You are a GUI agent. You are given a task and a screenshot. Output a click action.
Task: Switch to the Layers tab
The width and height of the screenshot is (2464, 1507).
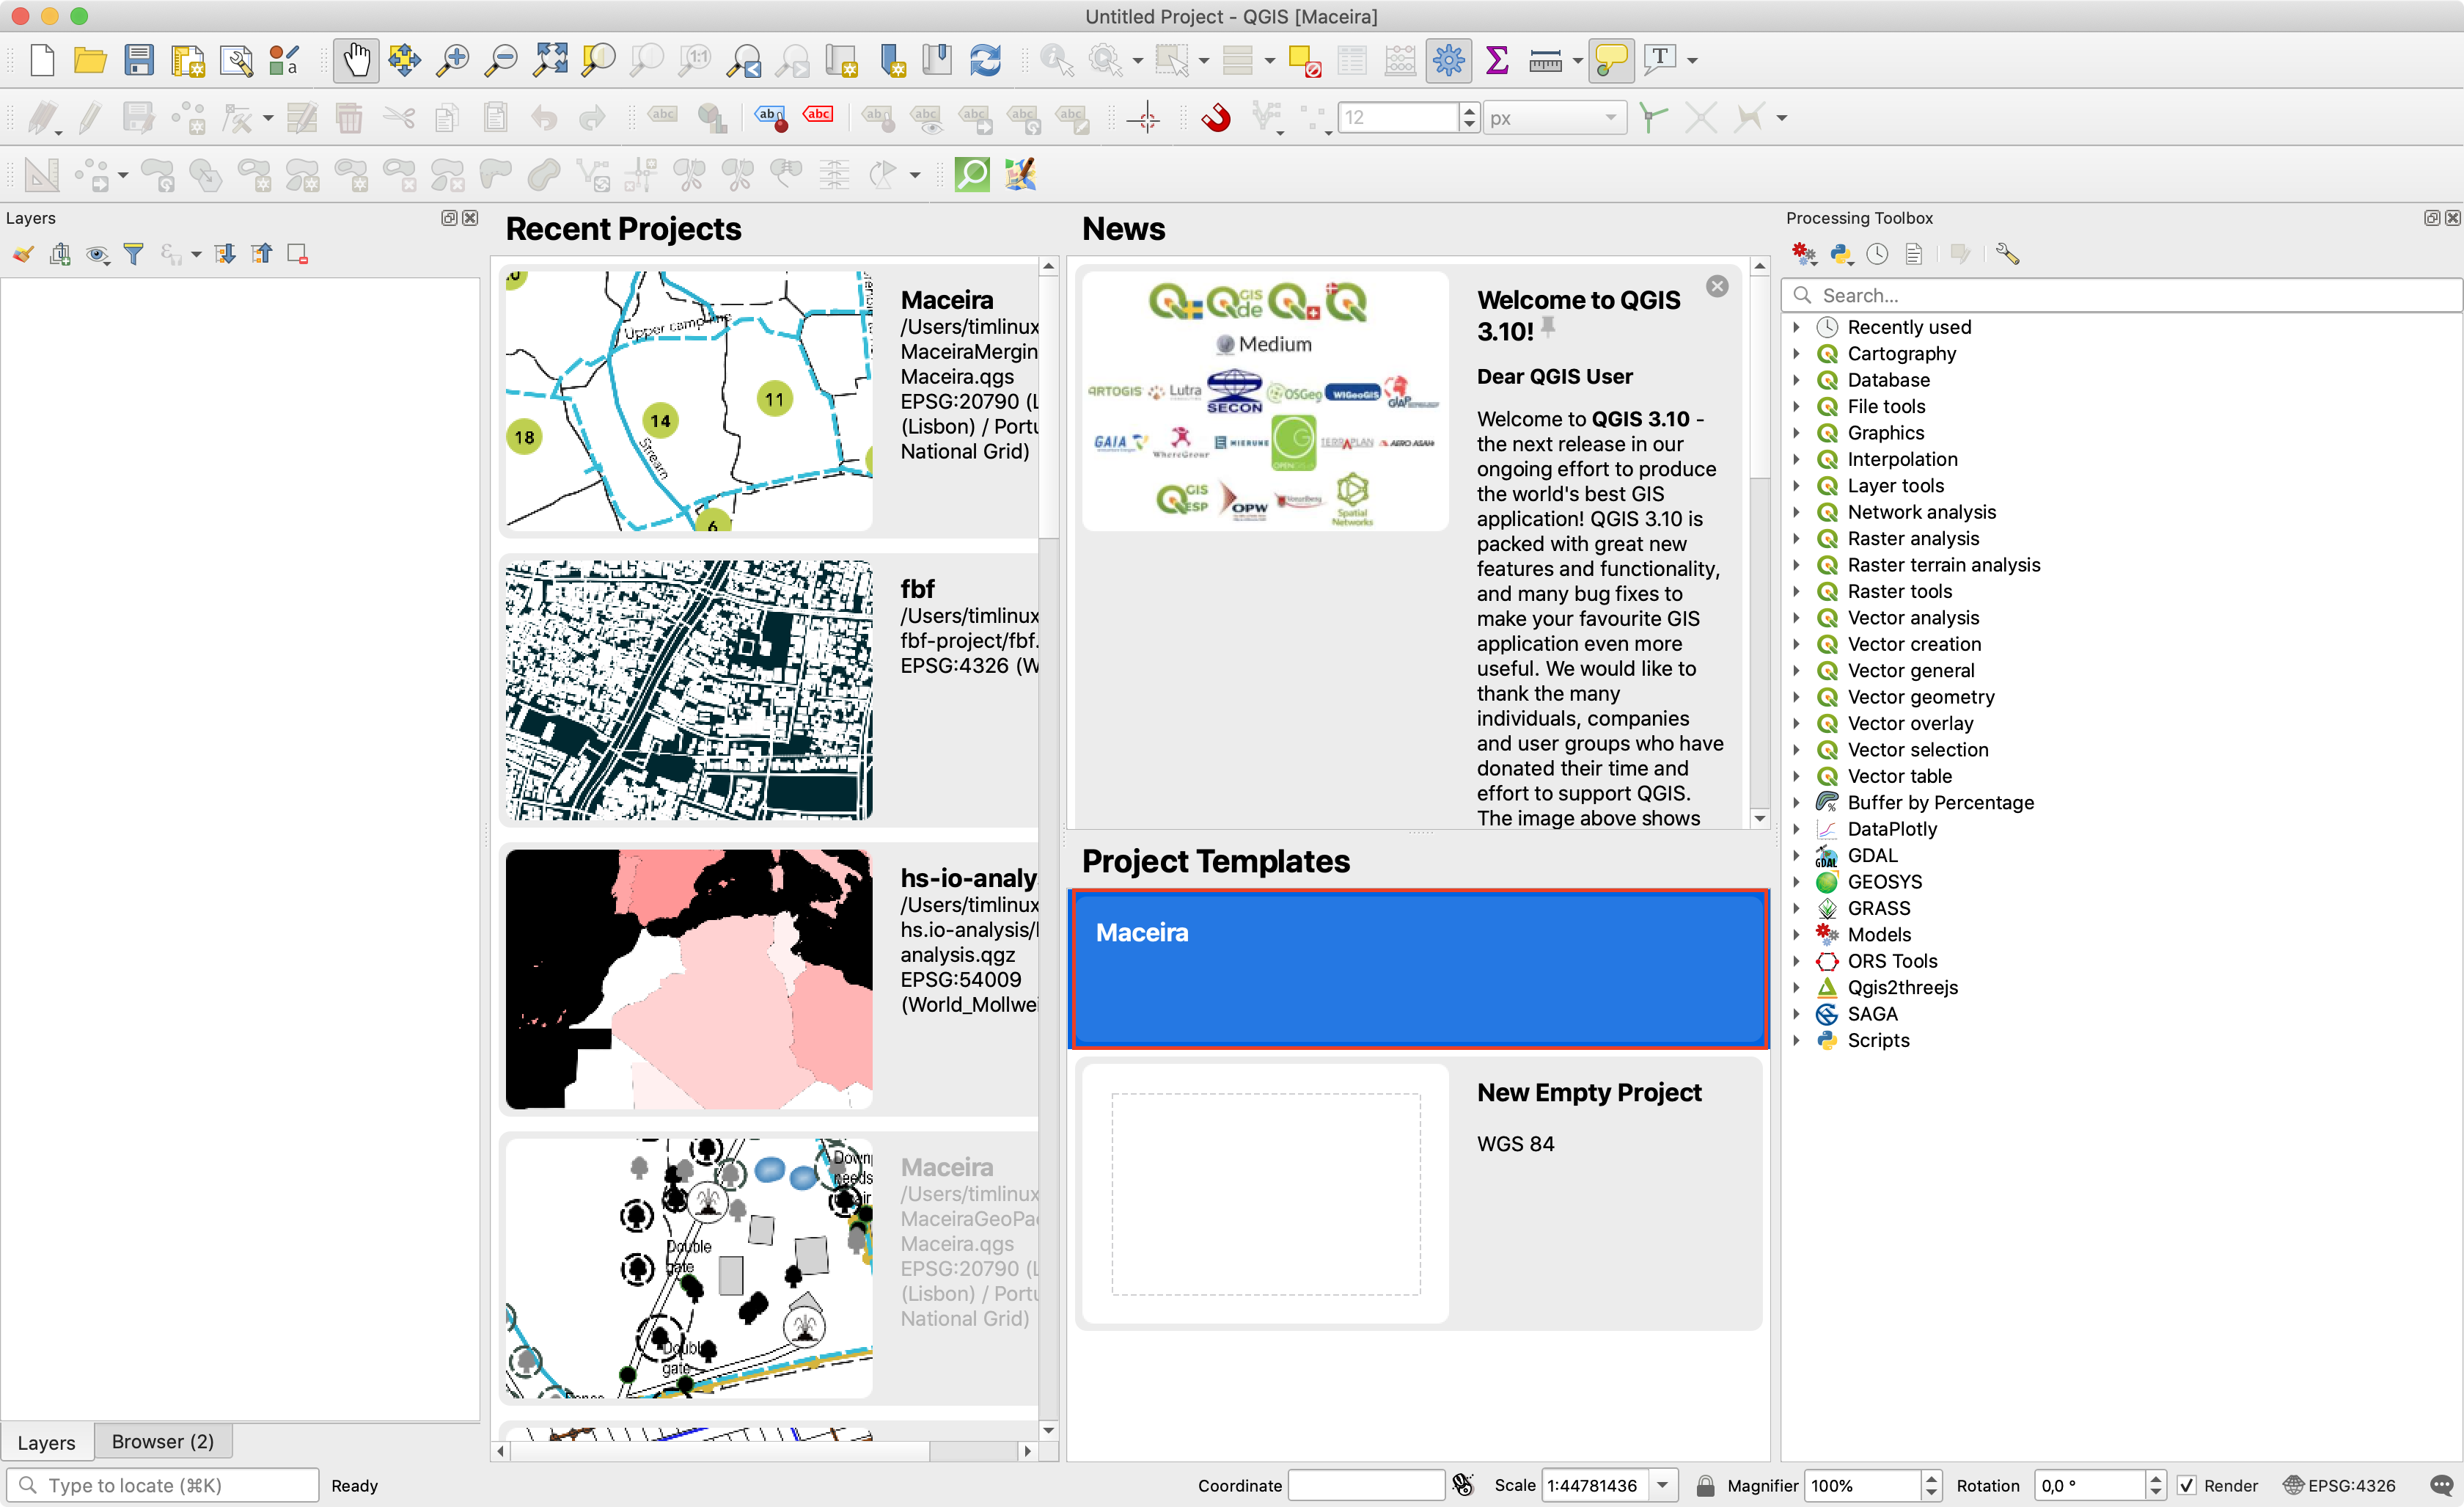pos(46,1442)
